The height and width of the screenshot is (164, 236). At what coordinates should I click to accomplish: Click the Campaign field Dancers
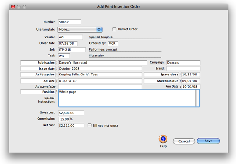[x=183, y=63]
